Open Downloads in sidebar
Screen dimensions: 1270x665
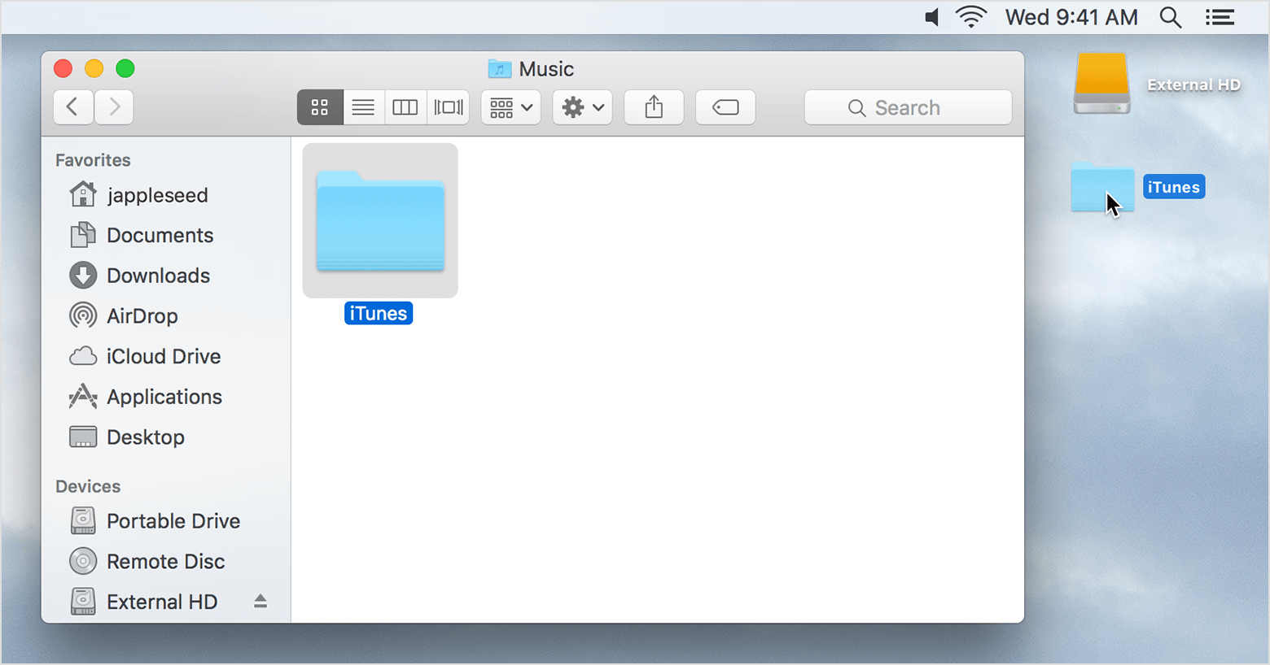(x=140, y=276)
